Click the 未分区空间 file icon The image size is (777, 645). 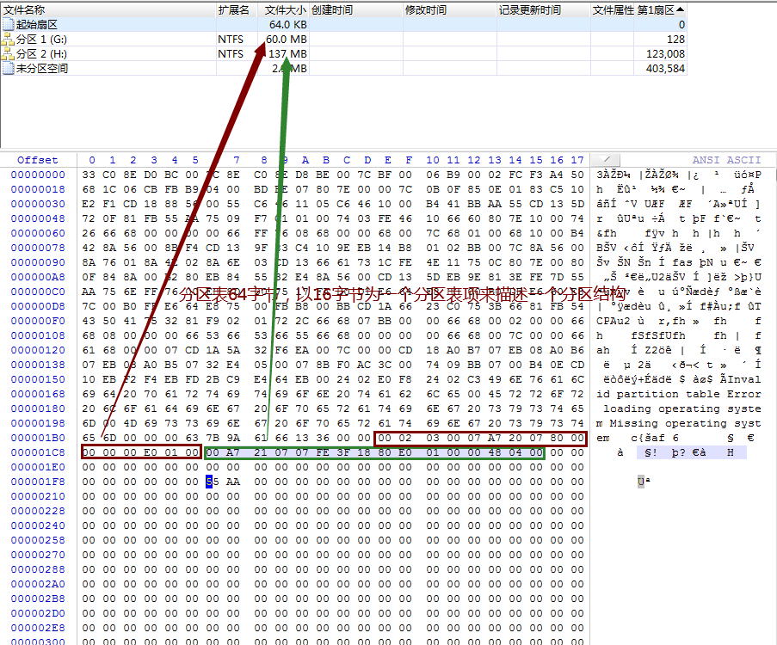8,68
